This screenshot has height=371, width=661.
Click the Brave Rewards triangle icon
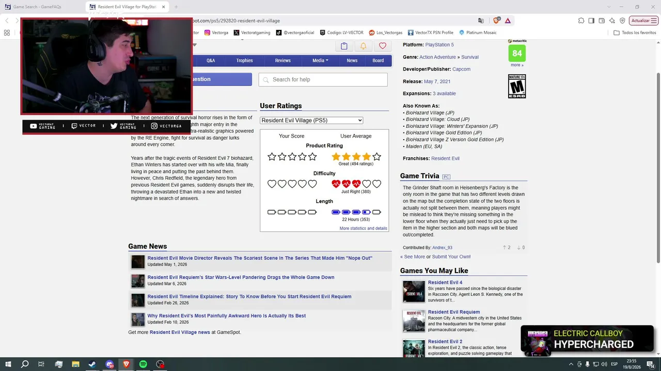point(508,21)
